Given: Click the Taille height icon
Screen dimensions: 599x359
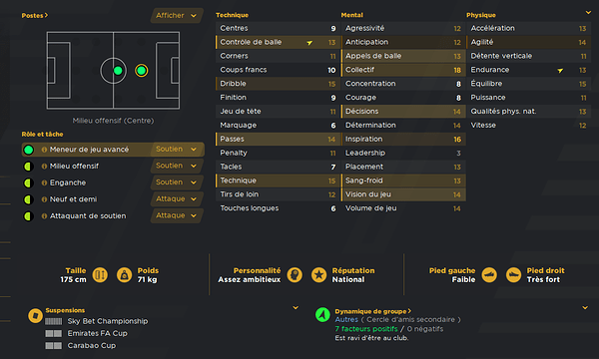Looking at the screenshot, I should (100, 274).
